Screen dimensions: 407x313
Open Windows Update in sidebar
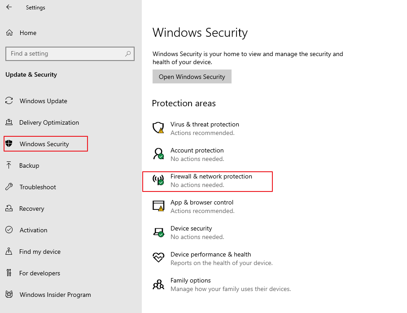coord(43,101)
